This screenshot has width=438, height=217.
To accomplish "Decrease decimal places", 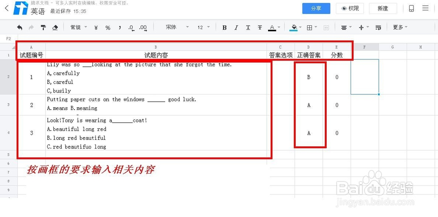I will 131,28.
